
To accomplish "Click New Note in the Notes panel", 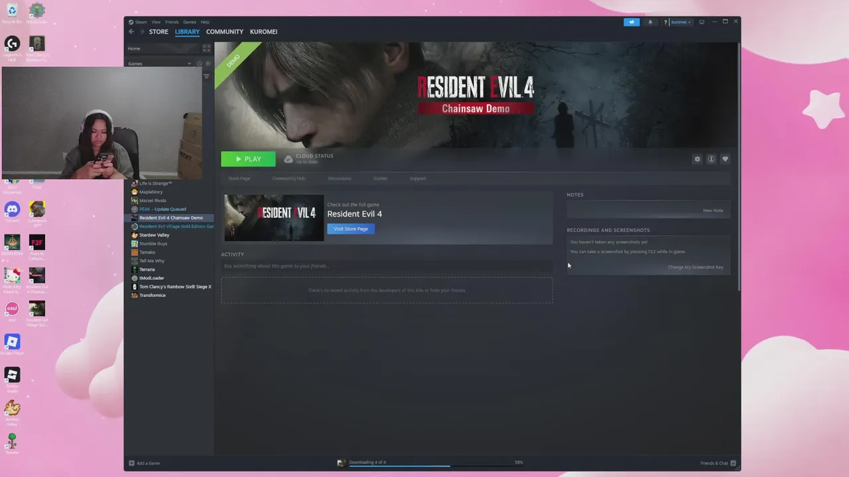I will pos(713,211).
